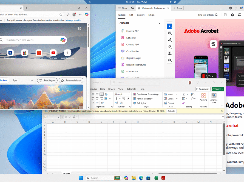Image resolution: width=244 pixels, height=182 pixels.
Task: Click the Acrobat print icon
Action: [240, 15]
